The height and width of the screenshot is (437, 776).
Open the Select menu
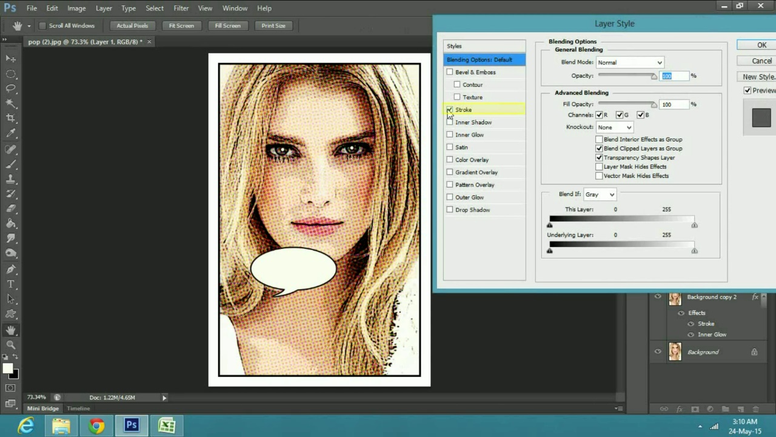[x=155, y=8]
